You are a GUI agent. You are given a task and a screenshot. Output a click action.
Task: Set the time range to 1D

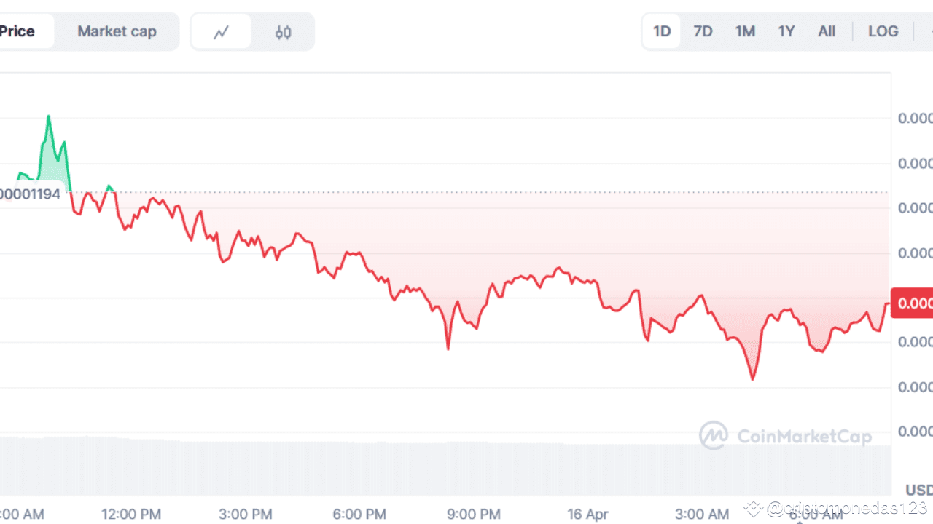662,31
